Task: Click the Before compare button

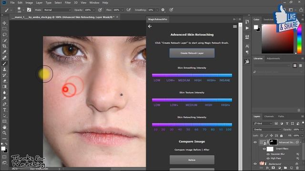Action: coord(192,160)
